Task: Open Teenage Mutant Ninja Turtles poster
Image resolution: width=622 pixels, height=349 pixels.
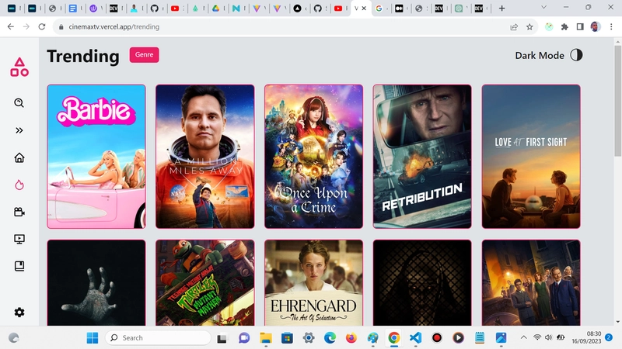Action: coord(205,282)
